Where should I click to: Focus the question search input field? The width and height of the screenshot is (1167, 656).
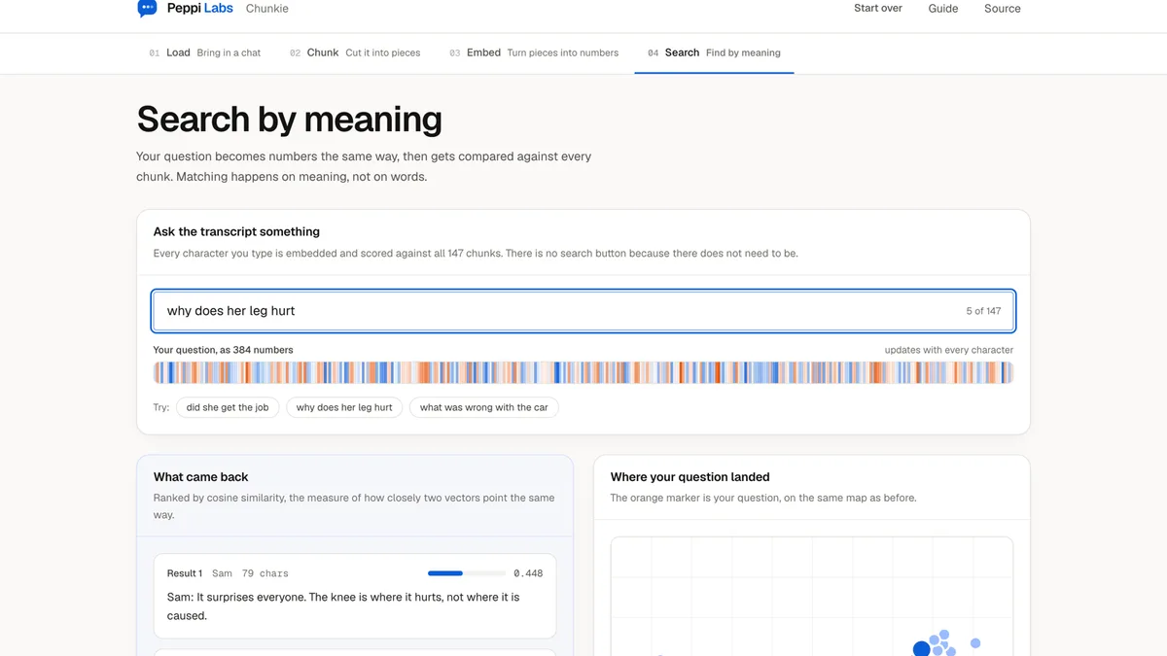(583, 311)
